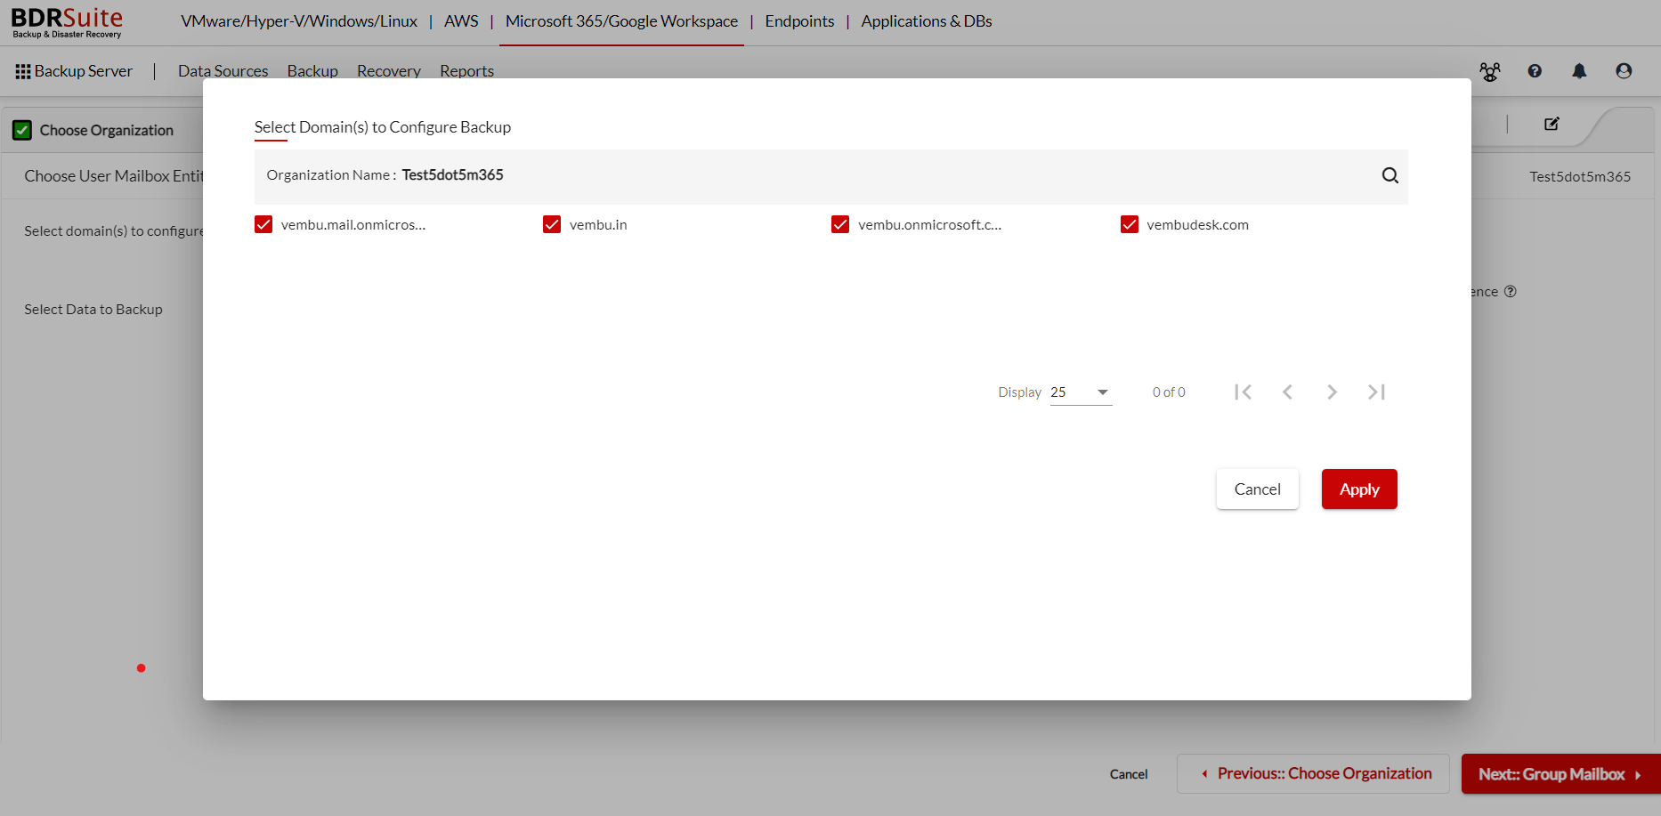Click the vembudesk.com domain label
The width and height of the screenshot is (1661, 816).
[x=1197, y=225]
